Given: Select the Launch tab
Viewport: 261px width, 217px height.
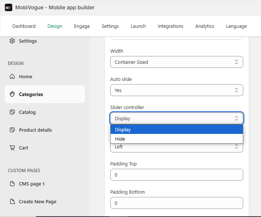Looking at the screenshot, I should point(138,26).
